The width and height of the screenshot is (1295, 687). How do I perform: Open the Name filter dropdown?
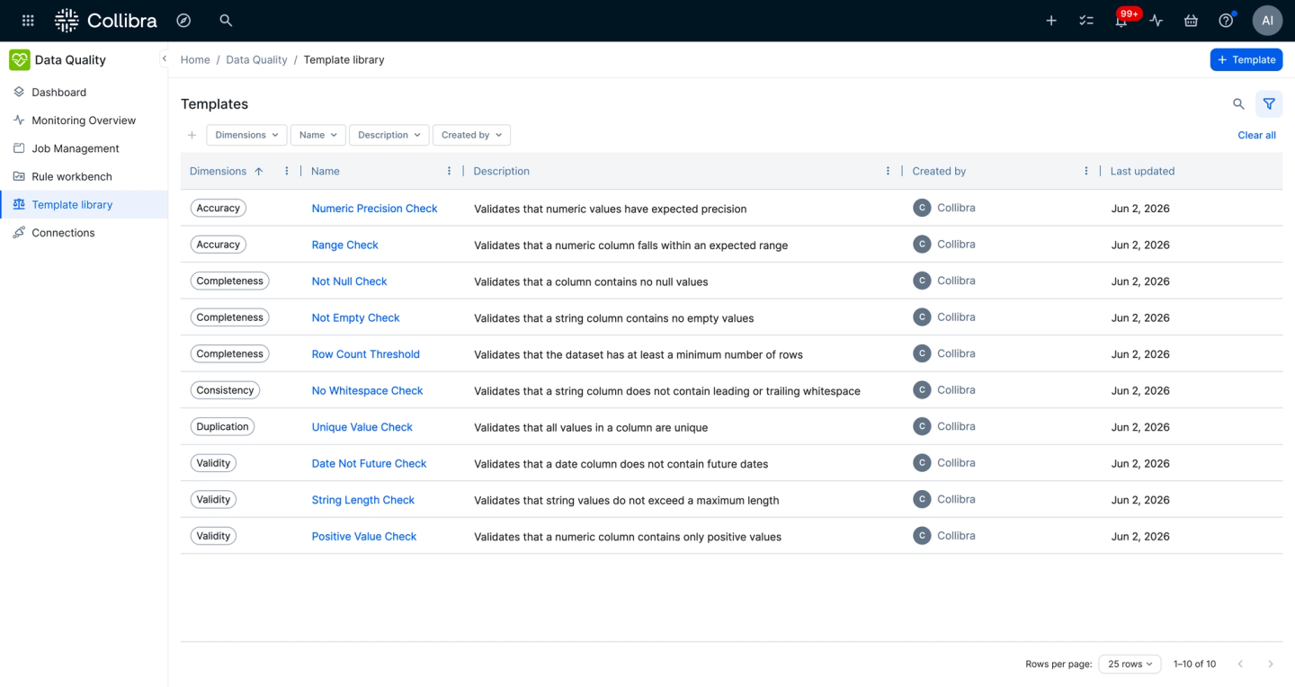317,135
